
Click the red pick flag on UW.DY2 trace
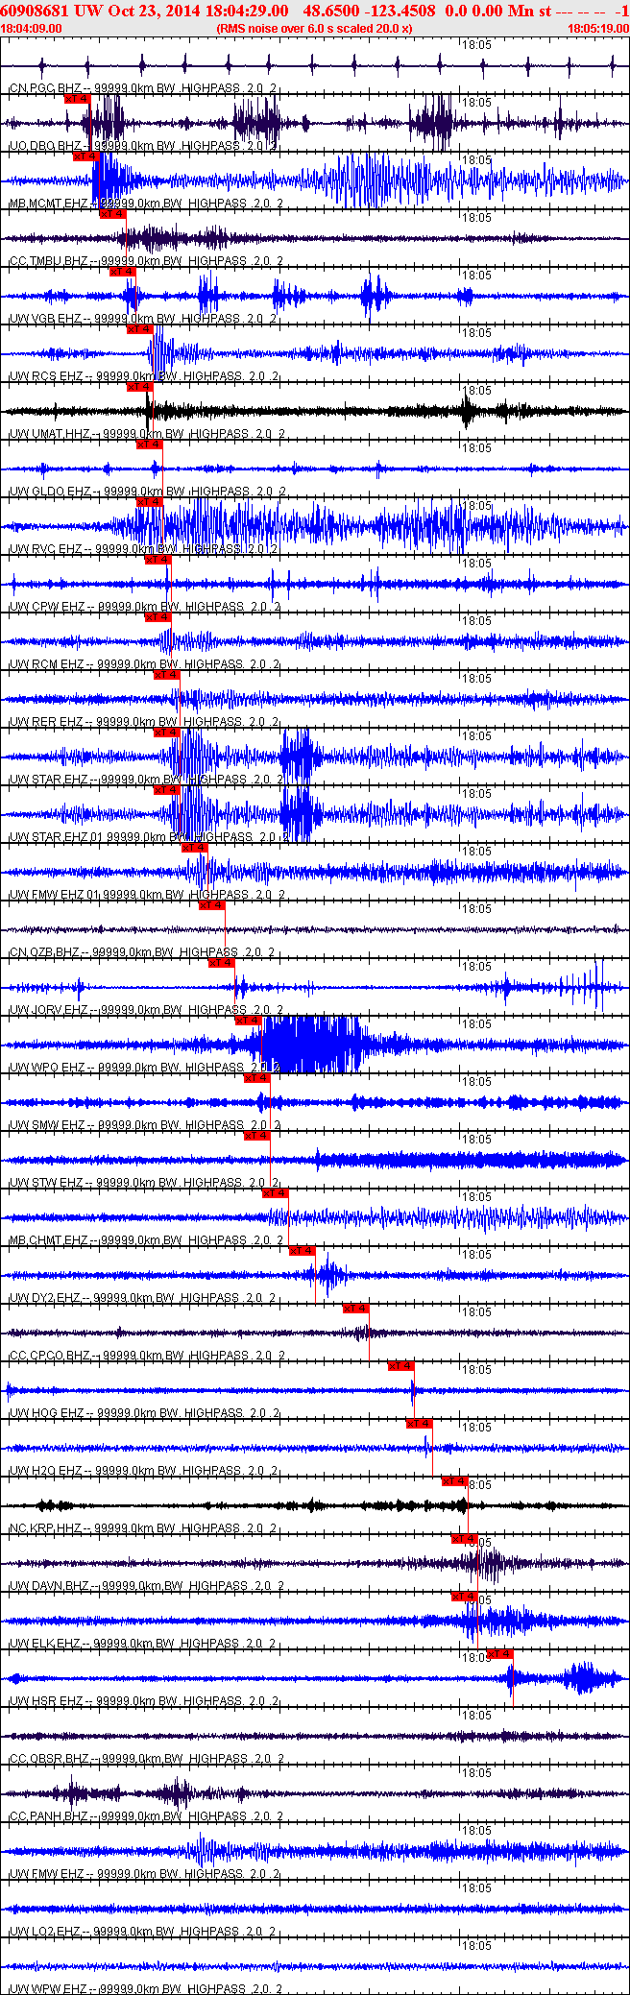coord(303,1250)
